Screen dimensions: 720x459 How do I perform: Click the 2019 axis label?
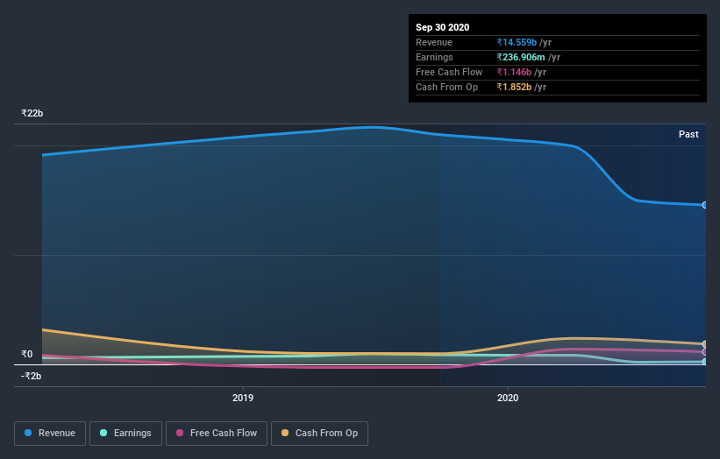[243, 398]
